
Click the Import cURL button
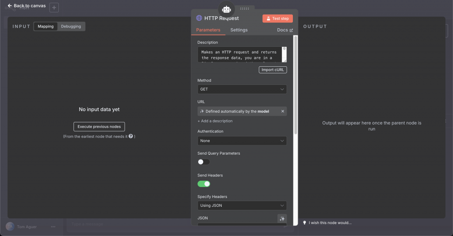(273, 70)
